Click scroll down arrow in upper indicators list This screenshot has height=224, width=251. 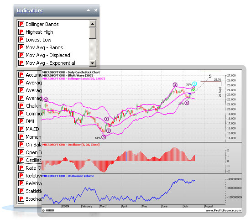[x=92, y=63]
